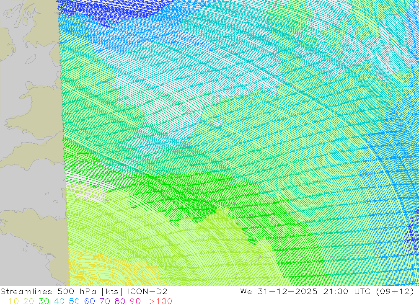Click the violet 80 kts legend value

pyautogui.click(x=120, y=302)
